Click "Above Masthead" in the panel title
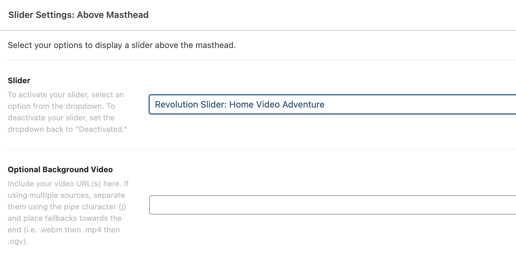516x258 pixels. [113, 15]
